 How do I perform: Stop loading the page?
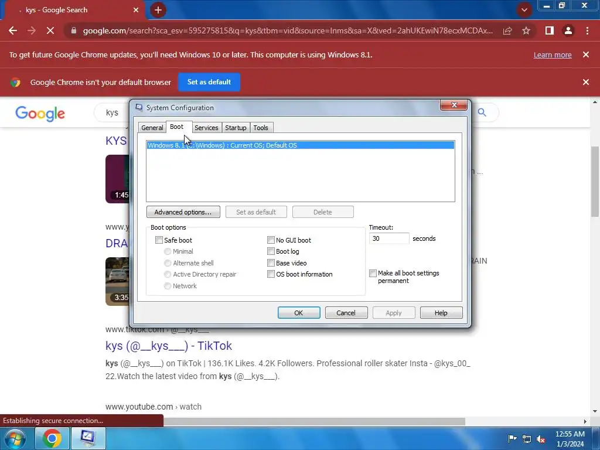click(50, 30)
